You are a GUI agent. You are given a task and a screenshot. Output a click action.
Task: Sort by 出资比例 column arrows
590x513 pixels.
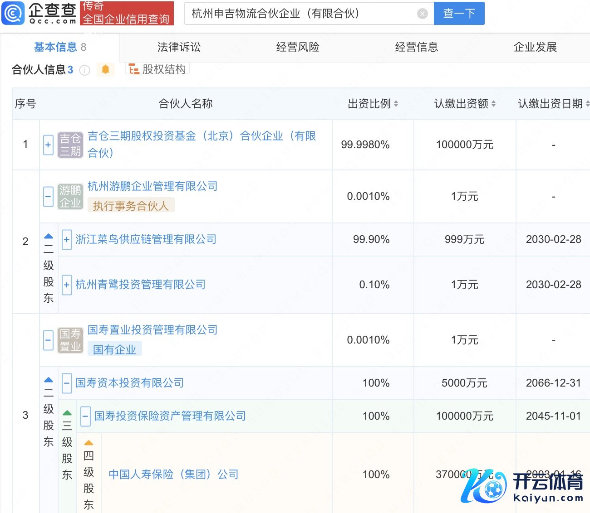tap(396, 104)
